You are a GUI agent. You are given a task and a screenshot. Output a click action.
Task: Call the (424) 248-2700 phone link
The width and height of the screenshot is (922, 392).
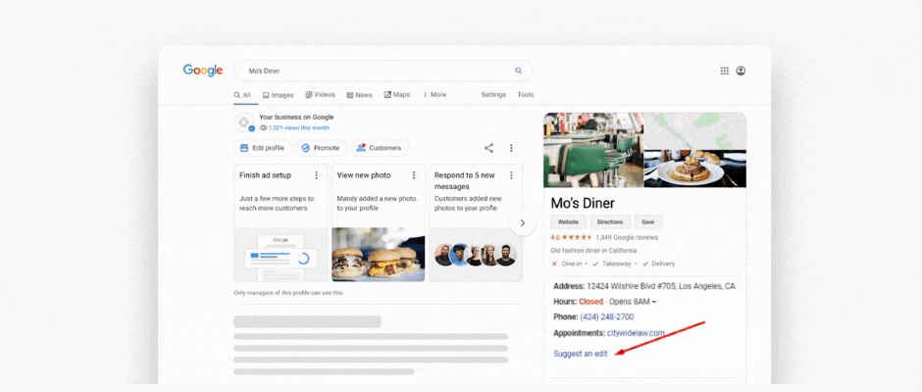(x=607, y=317)
